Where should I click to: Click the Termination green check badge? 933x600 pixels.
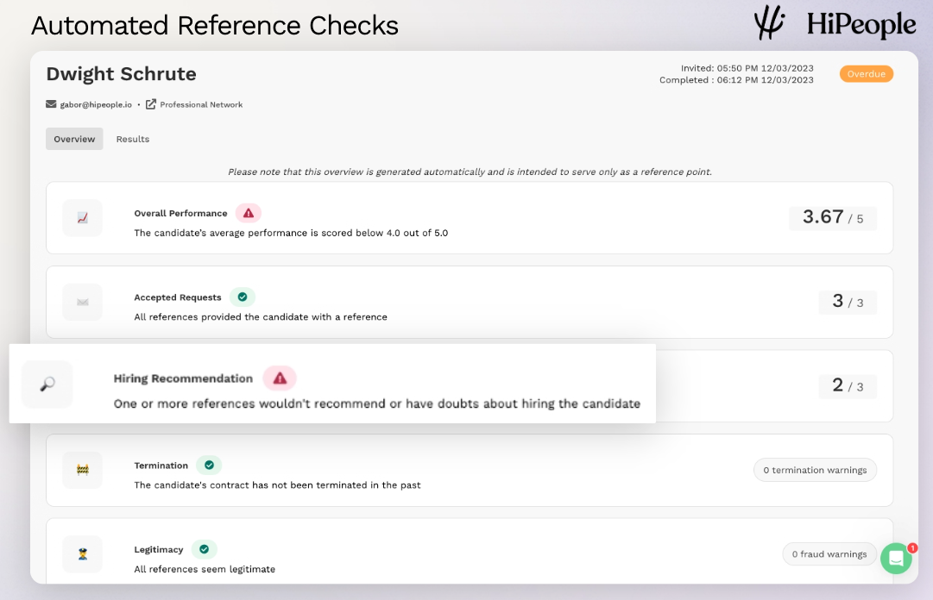209,465
